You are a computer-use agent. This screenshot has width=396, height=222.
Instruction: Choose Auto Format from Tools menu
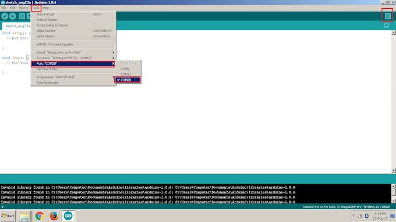(x=73, y=15)
